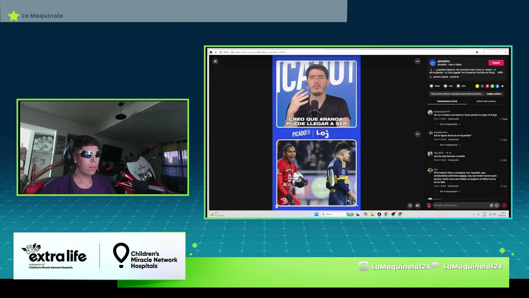Open File Explorer from the taskbar

(372, 214)
